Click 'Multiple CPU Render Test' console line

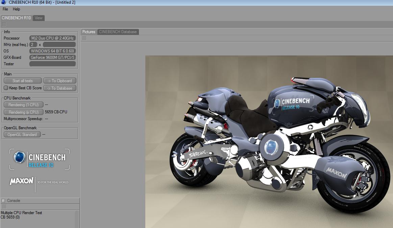(x=21, y=213)
